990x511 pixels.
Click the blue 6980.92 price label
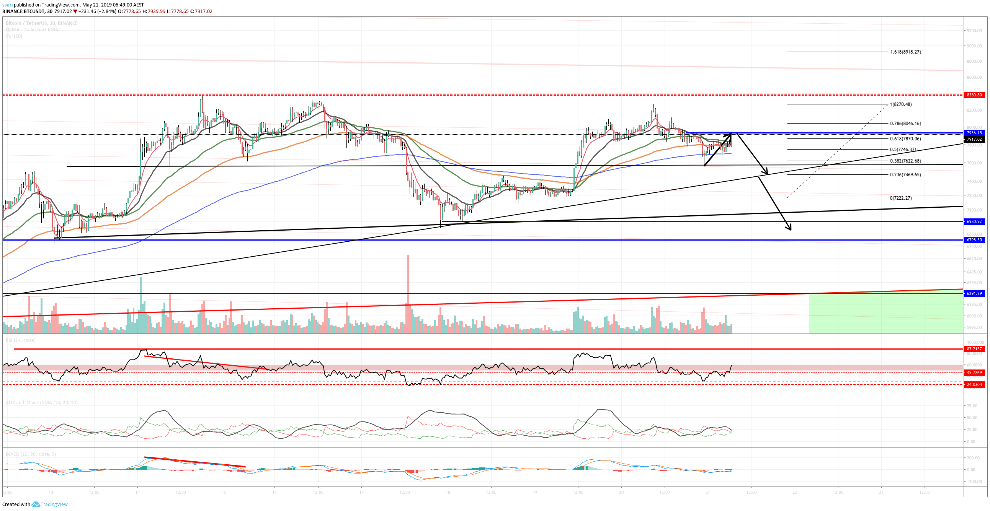[974, 221]
